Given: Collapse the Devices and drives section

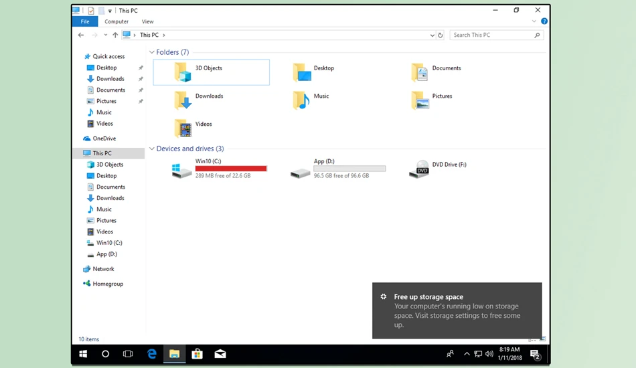Looking at the screenshot, I should click(152, 149).
